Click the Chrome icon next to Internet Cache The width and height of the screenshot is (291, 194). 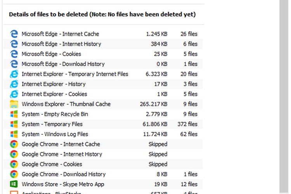[14, 144]
